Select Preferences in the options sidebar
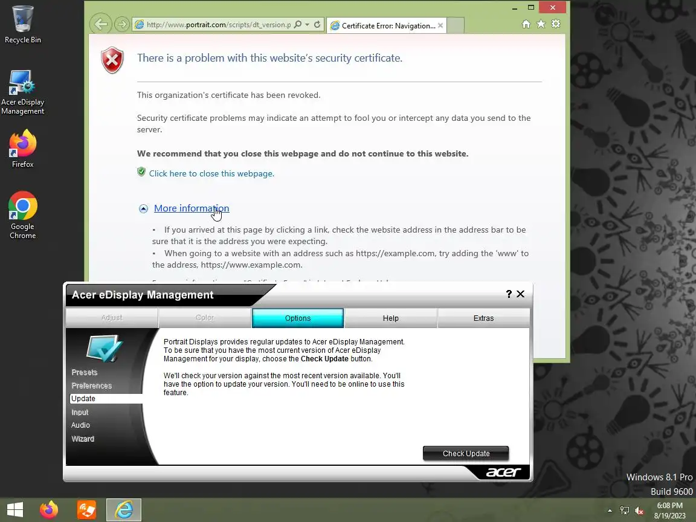Image resolution: width=696 pixels, height=522 pixels. pyautogui.click(x=91, y=385)
